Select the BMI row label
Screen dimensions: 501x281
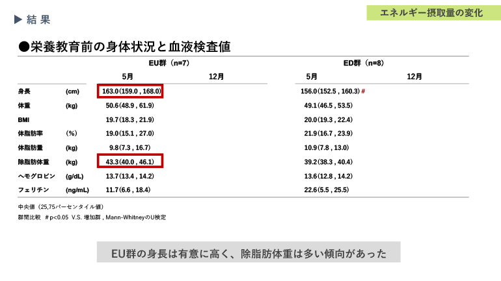24,119
